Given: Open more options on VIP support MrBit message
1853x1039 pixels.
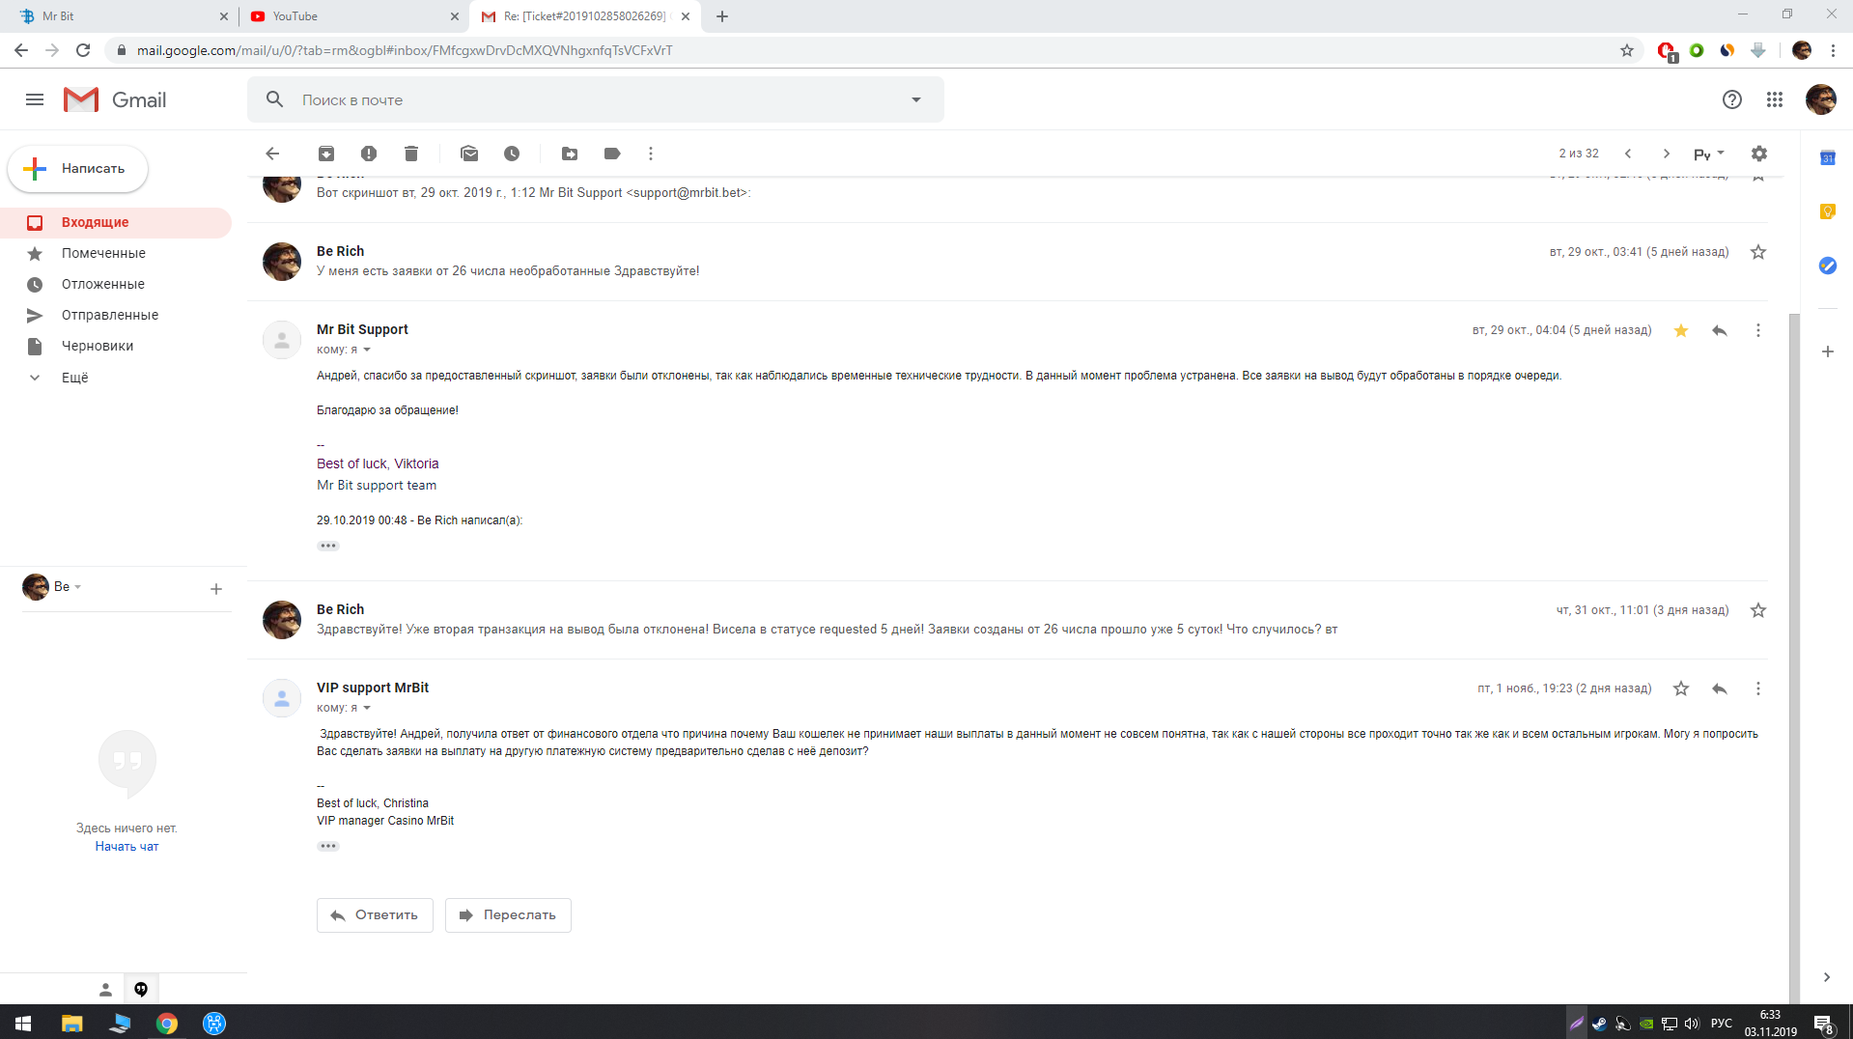Looking at the screenshot, I should click(x=1758, y=688).
